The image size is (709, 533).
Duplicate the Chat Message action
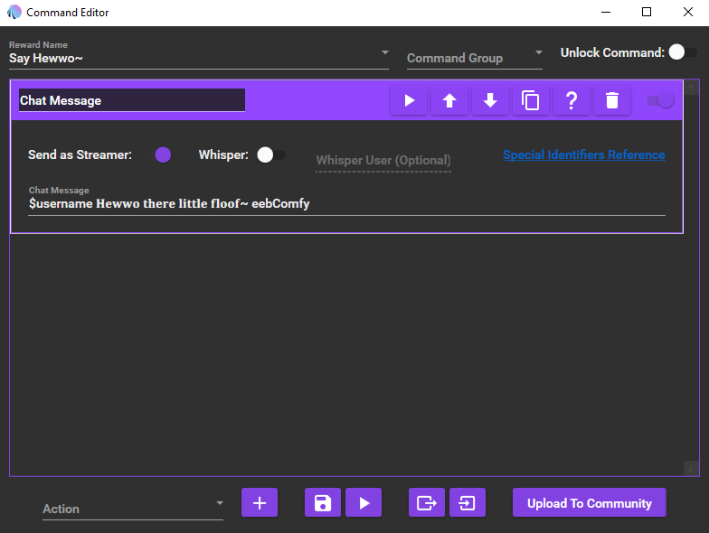click(x=531, y=100)
